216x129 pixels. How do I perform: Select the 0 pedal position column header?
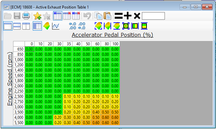[x=29, y=44]
